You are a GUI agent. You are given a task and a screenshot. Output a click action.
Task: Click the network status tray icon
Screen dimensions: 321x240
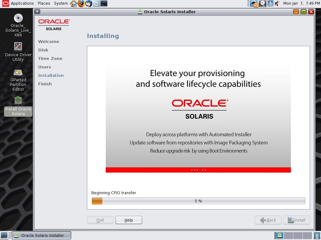[x=254, y=3]
